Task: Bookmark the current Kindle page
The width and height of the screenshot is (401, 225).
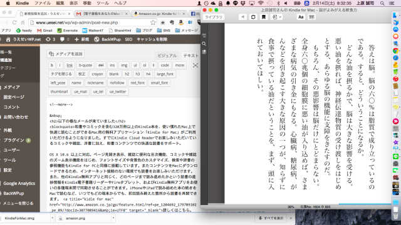Action: [264, 17]
